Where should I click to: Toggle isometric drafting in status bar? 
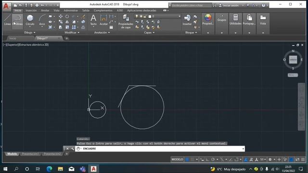point(222,160)
